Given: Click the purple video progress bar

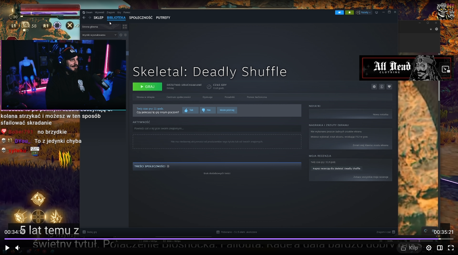Looking at the screenshot, I should (220, 239).
